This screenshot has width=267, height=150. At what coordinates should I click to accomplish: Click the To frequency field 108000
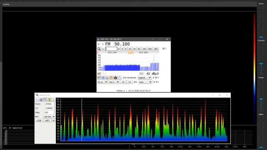click(49, 108)
